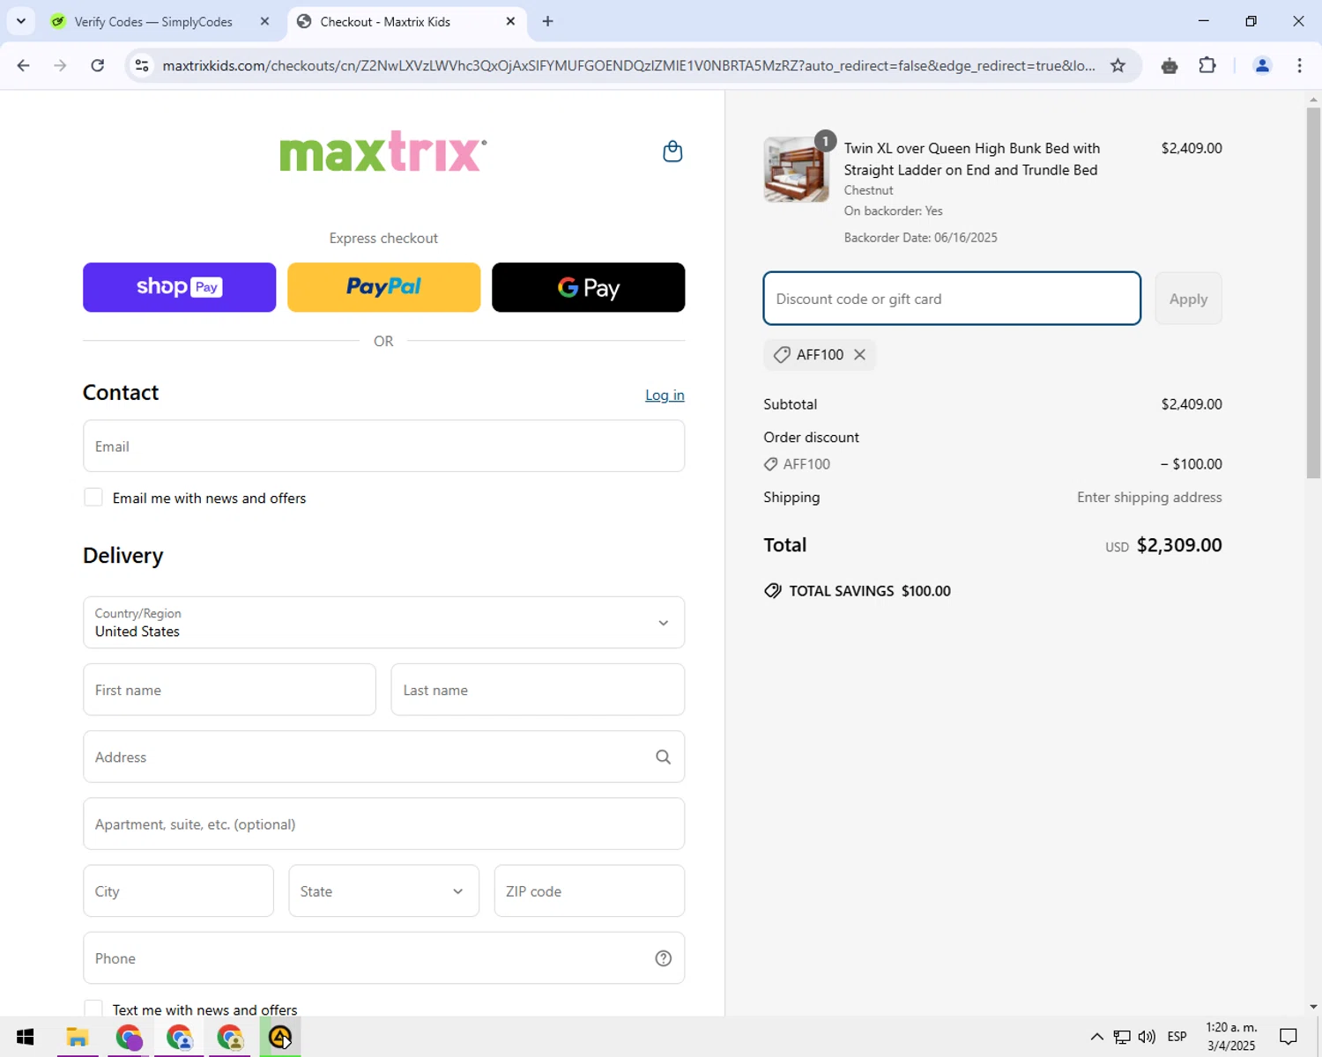Open the browser extensions puzzle icon

(1207, 65)
